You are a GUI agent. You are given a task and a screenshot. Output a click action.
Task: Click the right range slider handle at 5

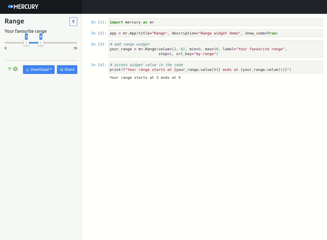pyautogui.click(x=41, y=43)
